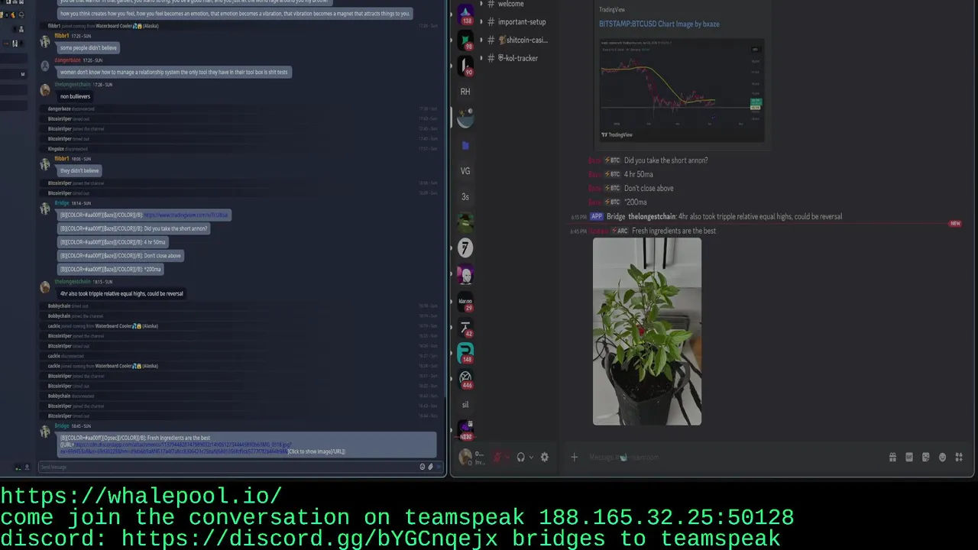Click flibbr1 'some people didn't believe' sender name
This screenshot has height=550, width=978.
tap(62, 36)
